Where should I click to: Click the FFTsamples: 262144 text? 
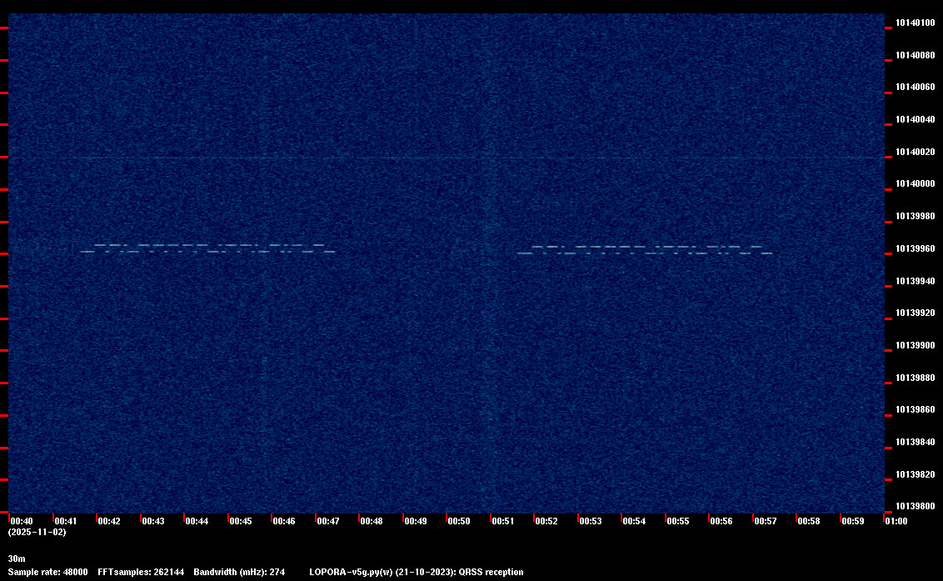pos(141,572)
